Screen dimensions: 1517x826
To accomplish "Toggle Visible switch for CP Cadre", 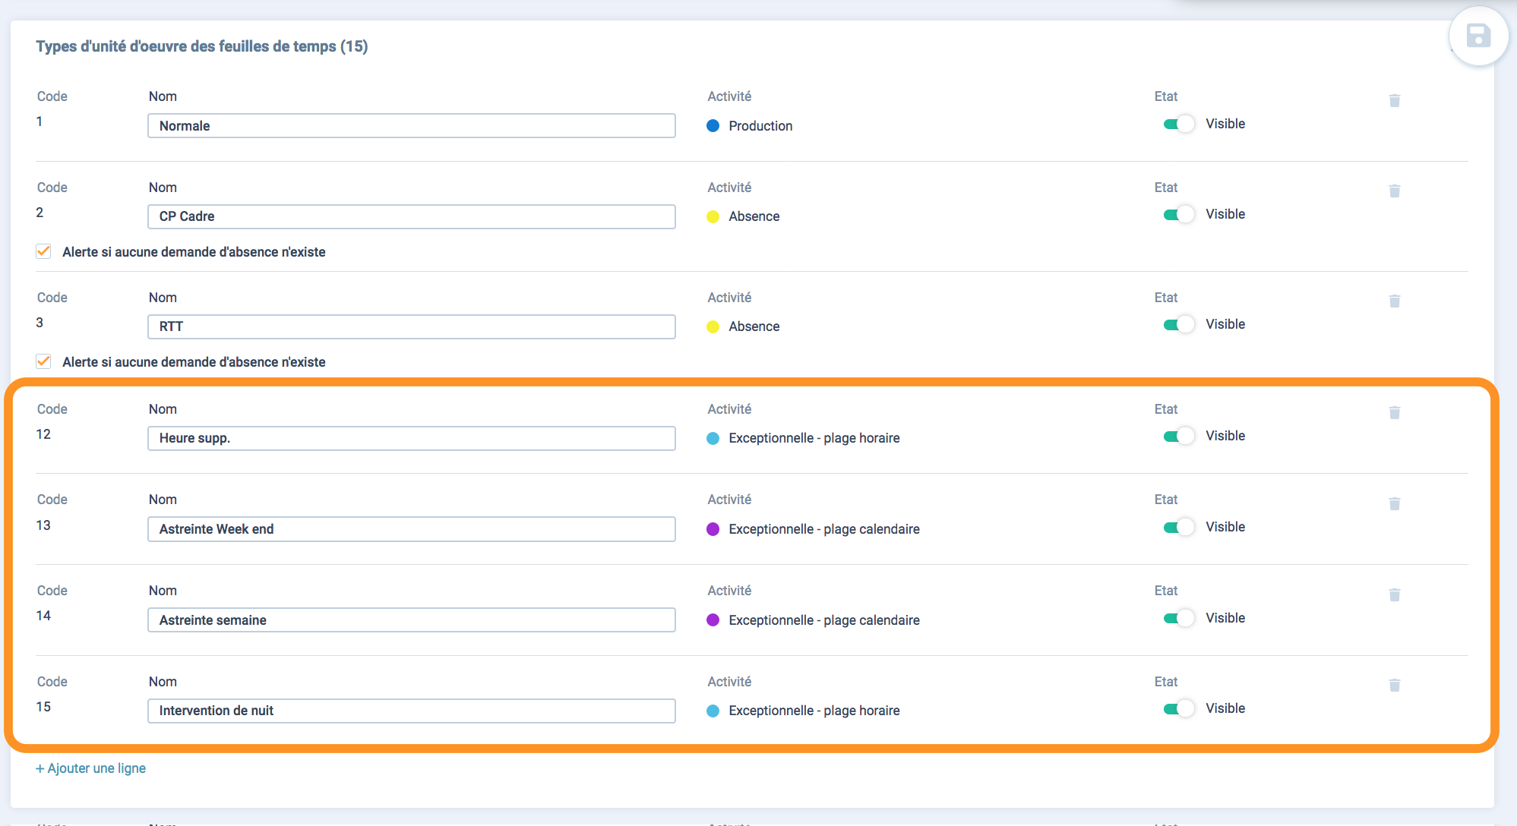I will tap(1179, 214).
